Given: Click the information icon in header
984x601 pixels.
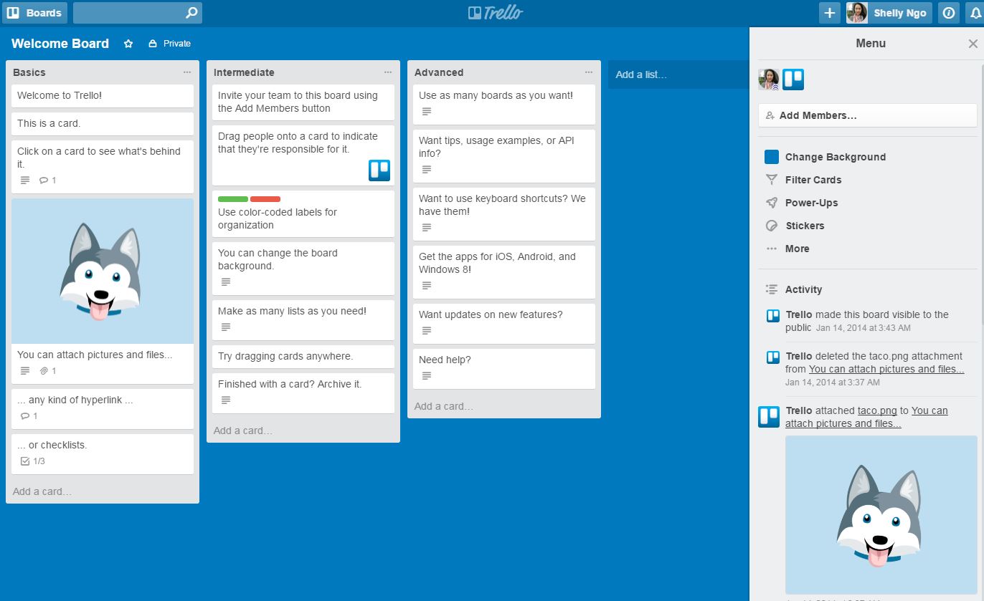Looking at the screenshot, I should click(949, 13).
